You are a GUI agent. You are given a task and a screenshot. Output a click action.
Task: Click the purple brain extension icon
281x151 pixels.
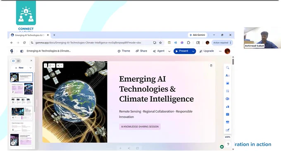coord(182,42)
